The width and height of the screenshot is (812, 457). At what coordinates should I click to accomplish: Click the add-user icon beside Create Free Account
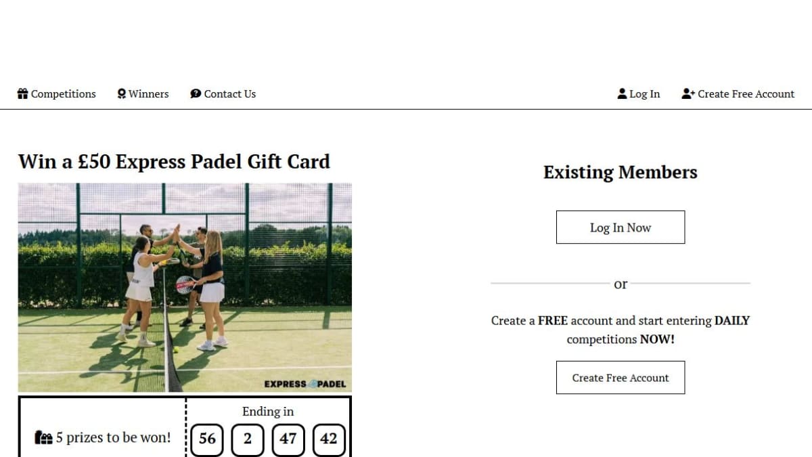click(x=688, y=94)
